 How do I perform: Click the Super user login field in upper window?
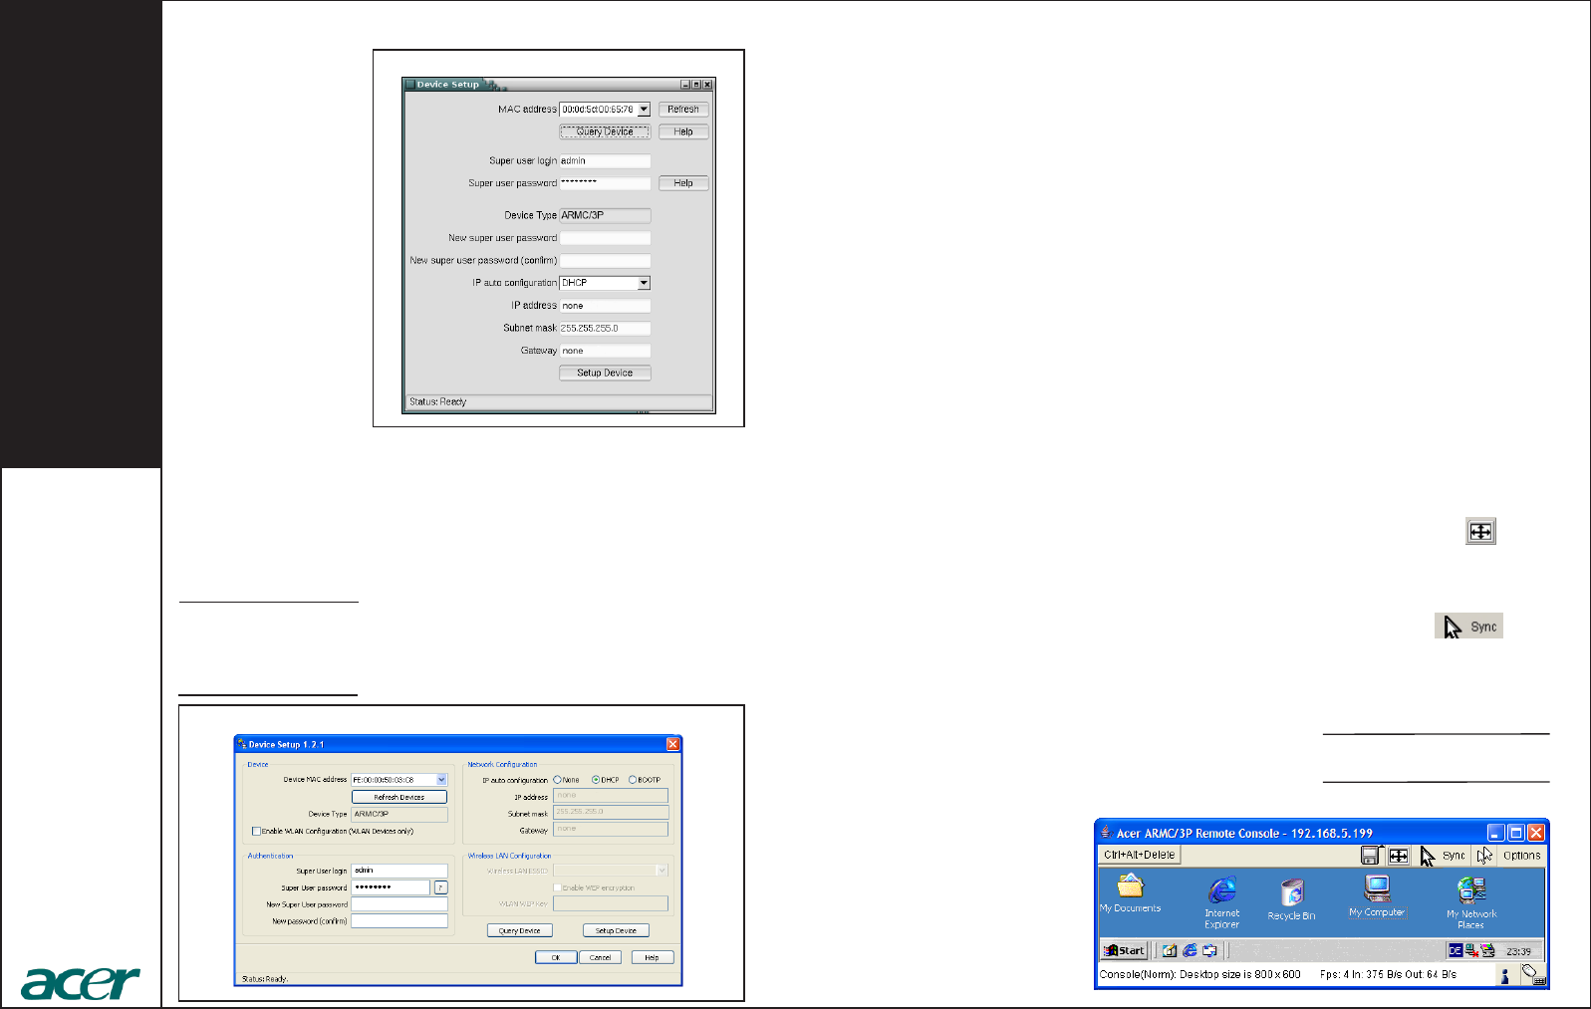[605, 160]
